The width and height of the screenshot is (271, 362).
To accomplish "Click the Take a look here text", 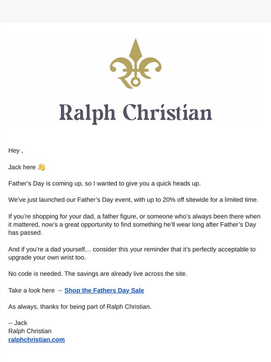I will pyautogui.click(x=31, y=290).
